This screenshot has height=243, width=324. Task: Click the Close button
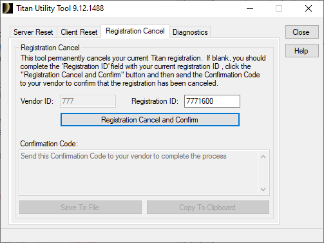click(x=302, y=32)
